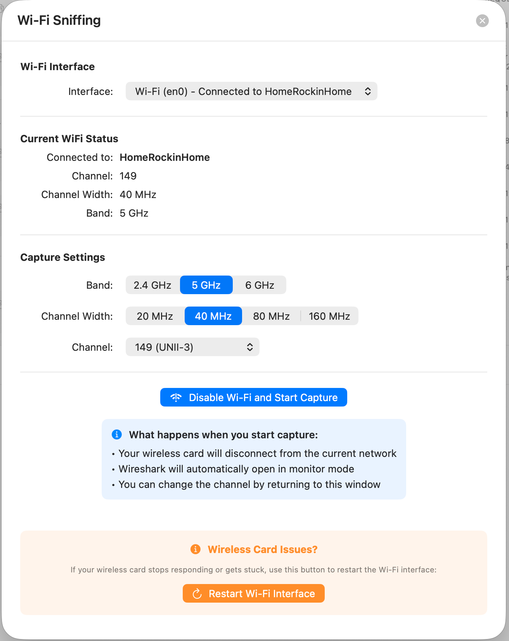Switch band to 6 GHz
509x641 pixels.
[260, 285]
